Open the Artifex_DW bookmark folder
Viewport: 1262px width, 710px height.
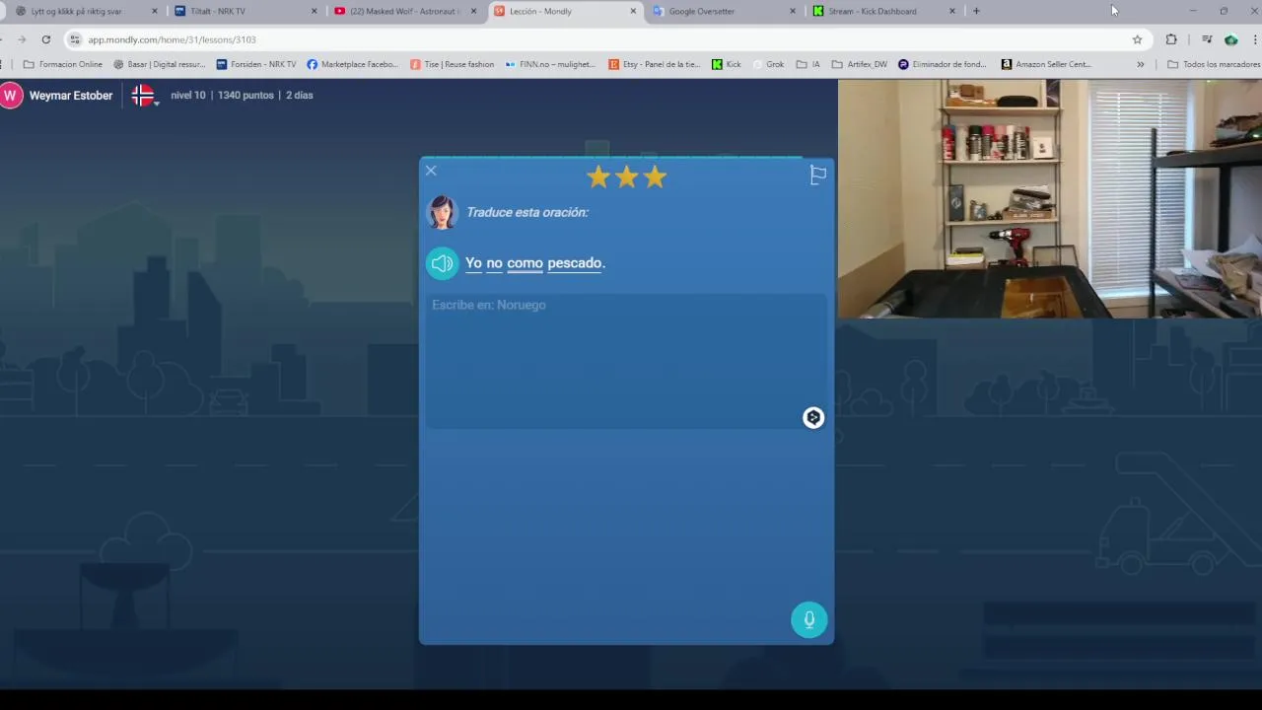click(859, 64)
